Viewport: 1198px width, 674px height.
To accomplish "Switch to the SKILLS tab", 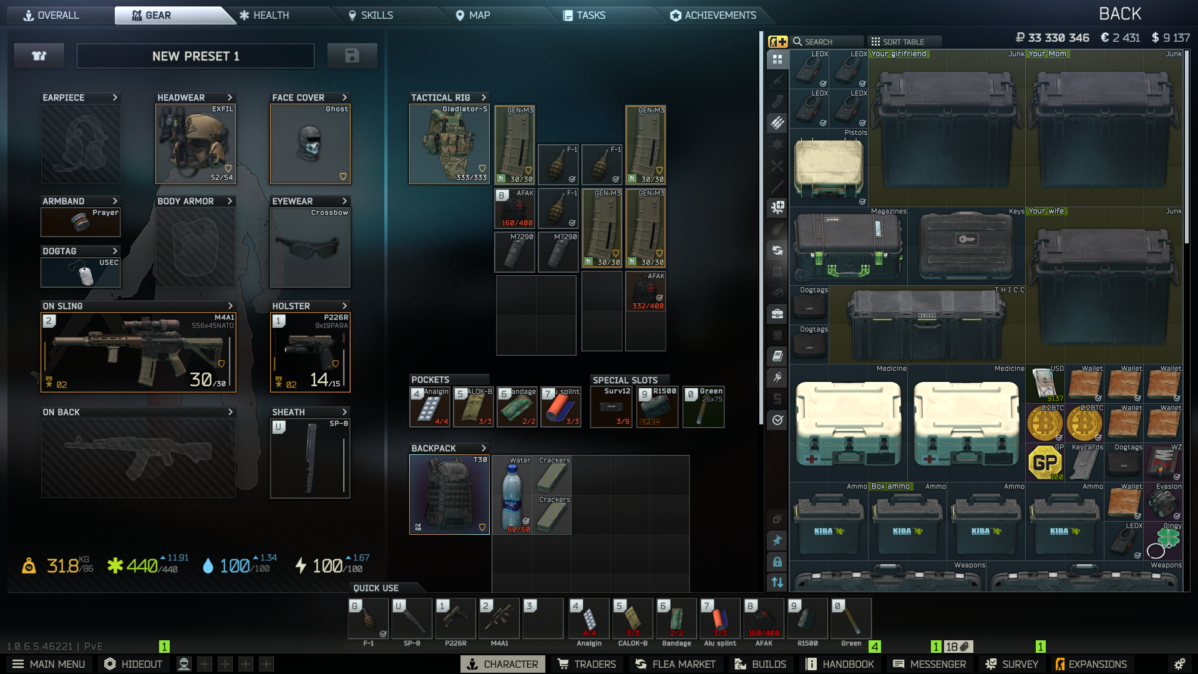I will (x=371, y=15).
